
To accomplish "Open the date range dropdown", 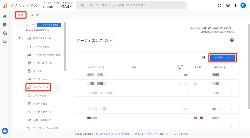I will coord(218,28).
